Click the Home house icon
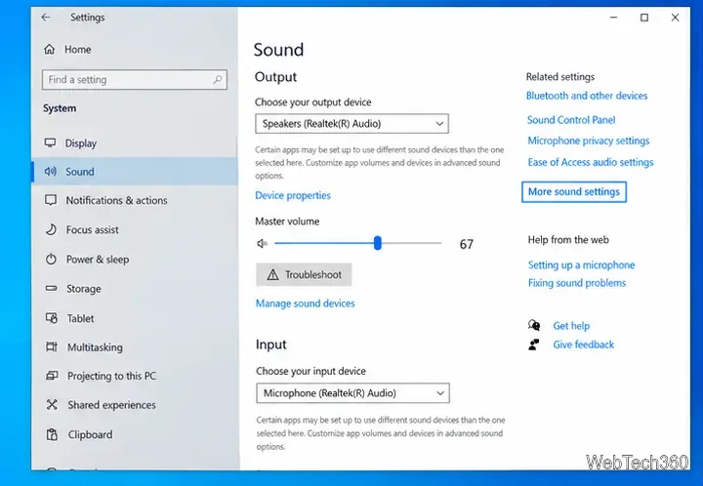The height and width of the screenshot is (486, 703). [x=50, y=49]
